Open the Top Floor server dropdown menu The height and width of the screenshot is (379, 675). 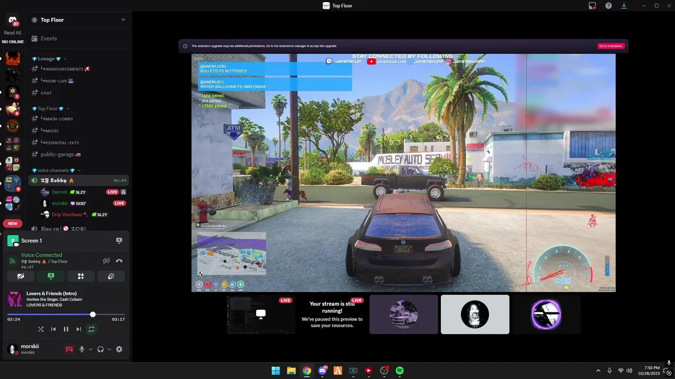coord(123,20)
